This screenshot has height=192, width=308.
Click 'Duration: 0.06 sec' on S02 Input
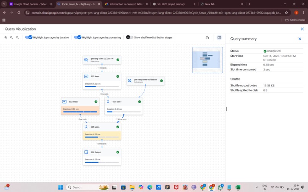(x=71, y=109)
